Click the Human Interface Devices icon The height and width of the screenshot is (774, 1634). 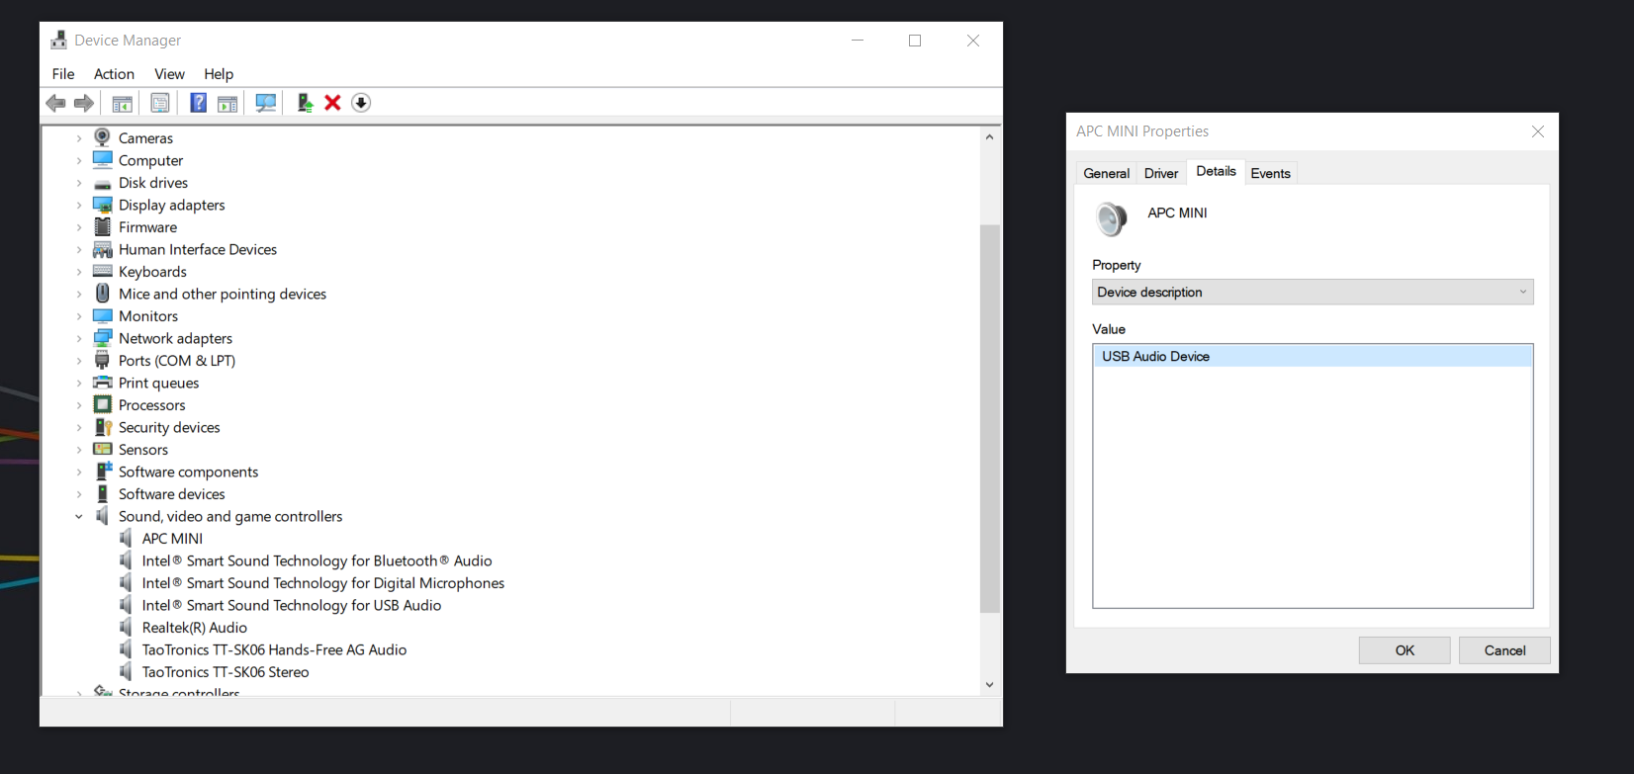(103, 249)
